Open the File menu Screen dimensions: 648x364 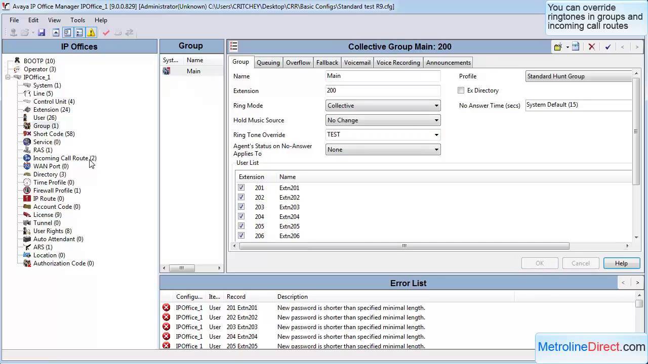(x=14, y=20)
